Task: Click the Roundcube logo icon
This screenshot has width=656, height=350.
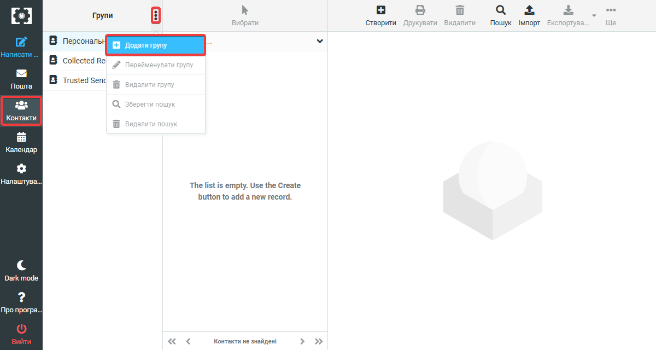Action: click(x=21, y=15)
